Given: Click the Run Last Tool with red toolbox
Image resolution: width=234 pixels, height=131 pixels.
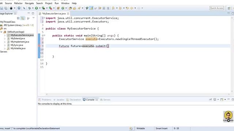Looking at the screenshot, I should click(x=50, y=8).
